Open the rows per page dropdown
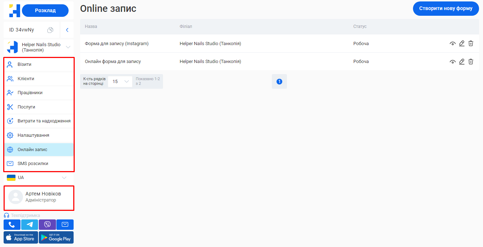The image size is (483, 247). click(120, 82)
